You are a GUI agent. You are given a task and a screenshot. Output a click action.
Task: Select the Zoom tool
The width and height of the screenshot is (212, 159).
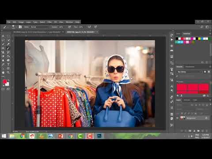click(x=8, y=72)
